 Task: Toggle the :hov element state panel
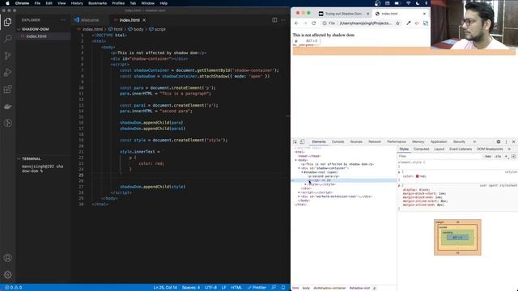click(488, 156)
